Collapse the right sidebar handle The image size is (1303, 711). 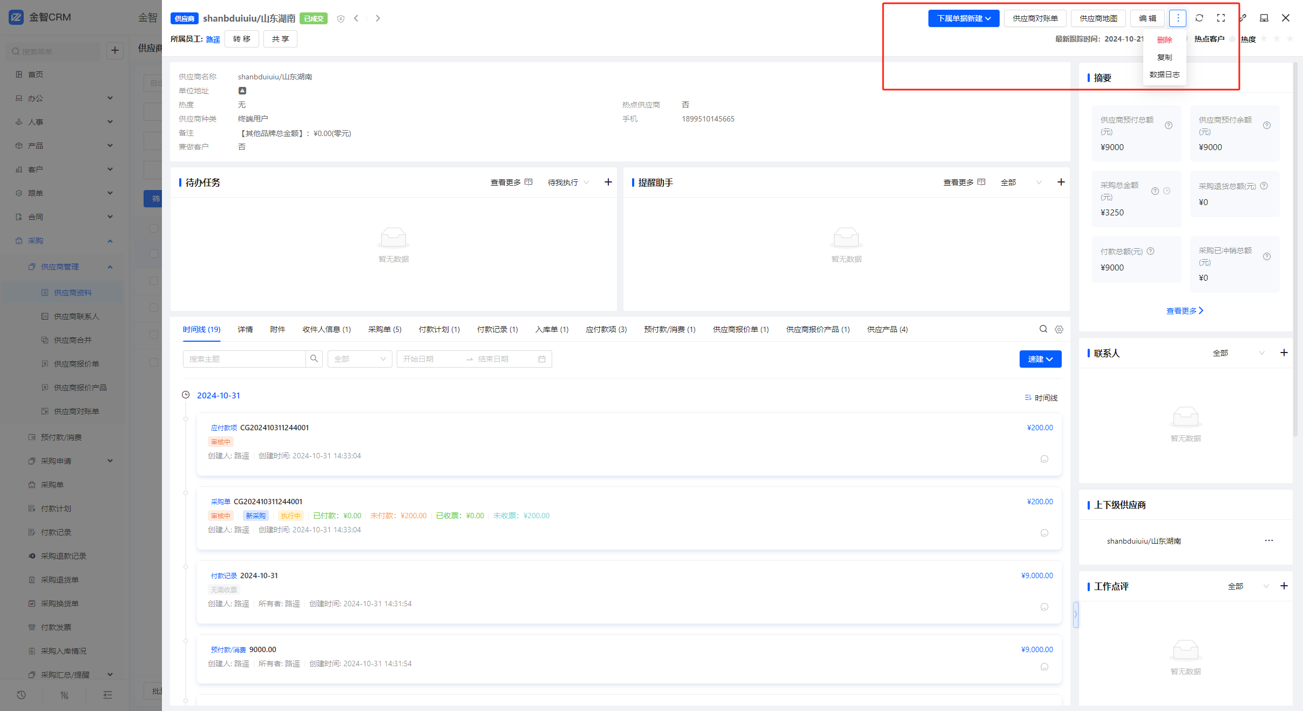coord(1076,614)
